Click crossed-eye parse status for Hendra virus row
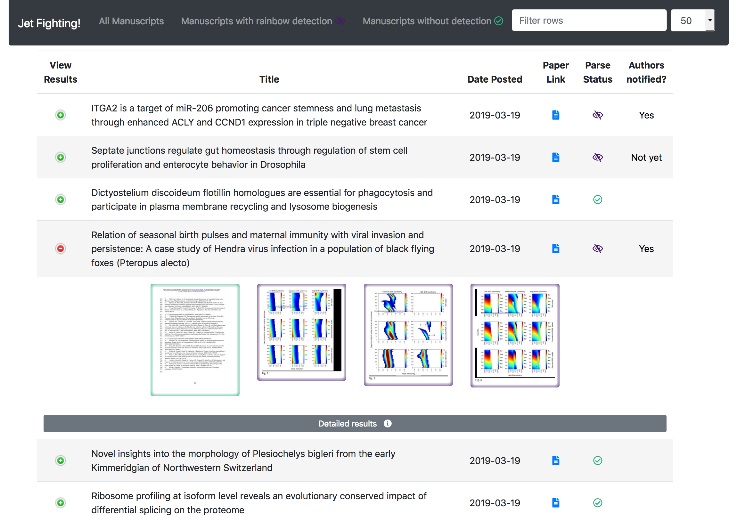The width and height of the screenshot is (737, 521). pyautogui.click(x=597, y=248)
